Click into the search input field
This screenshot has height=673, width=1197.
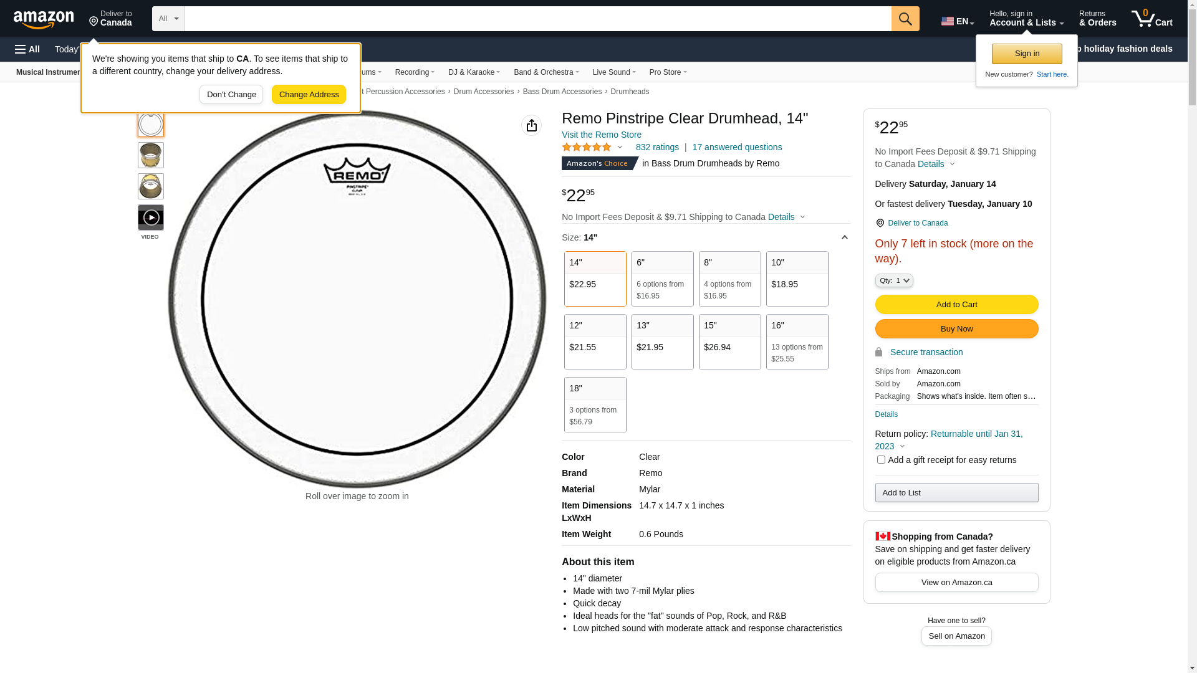tap(536, 19)
